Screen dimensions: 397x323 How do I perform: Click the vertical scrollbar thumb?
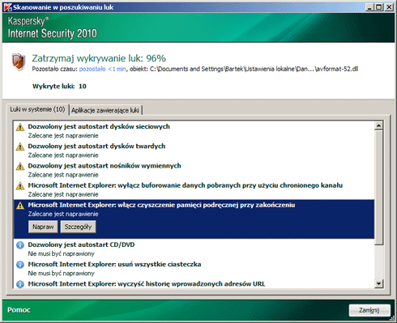click(379, 188)
